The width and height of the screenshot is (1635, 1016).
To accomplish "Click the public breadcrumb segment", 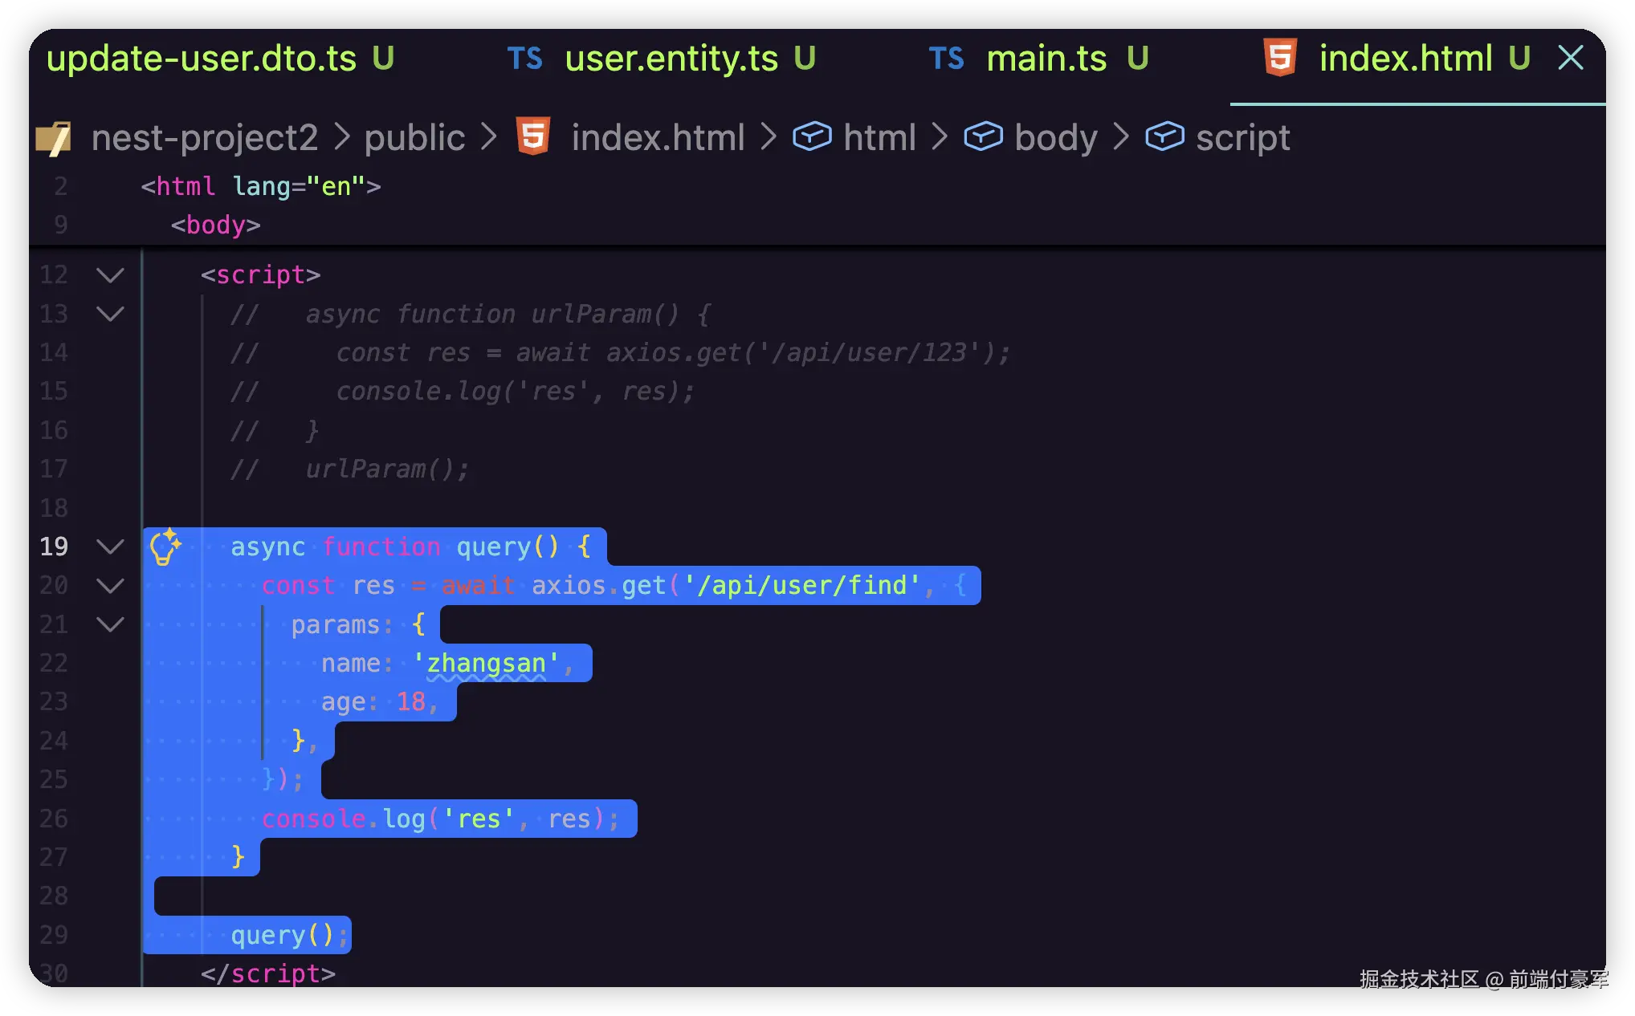I will pyautogui.click(x=414, y=138).
